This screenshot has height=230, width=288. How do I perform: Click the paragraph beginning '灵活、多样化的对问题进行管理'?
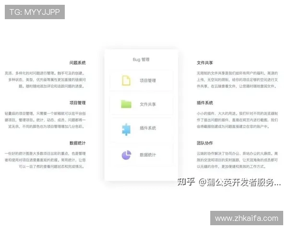pyautogui.click(x=46, y=80)
